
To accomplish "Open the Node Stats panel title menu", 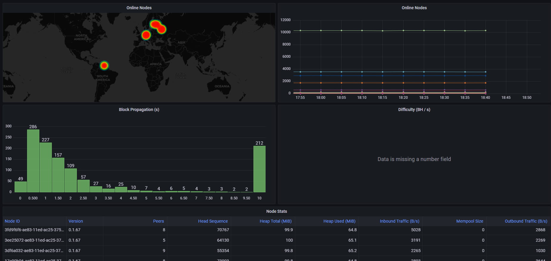I will 276,211.
